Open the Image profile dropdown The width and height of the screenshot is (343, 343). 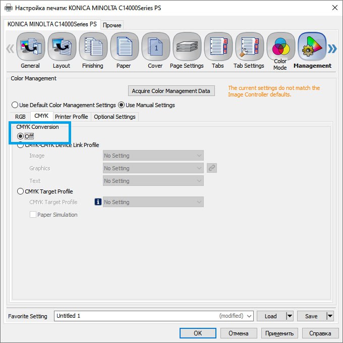pos(153,156)
